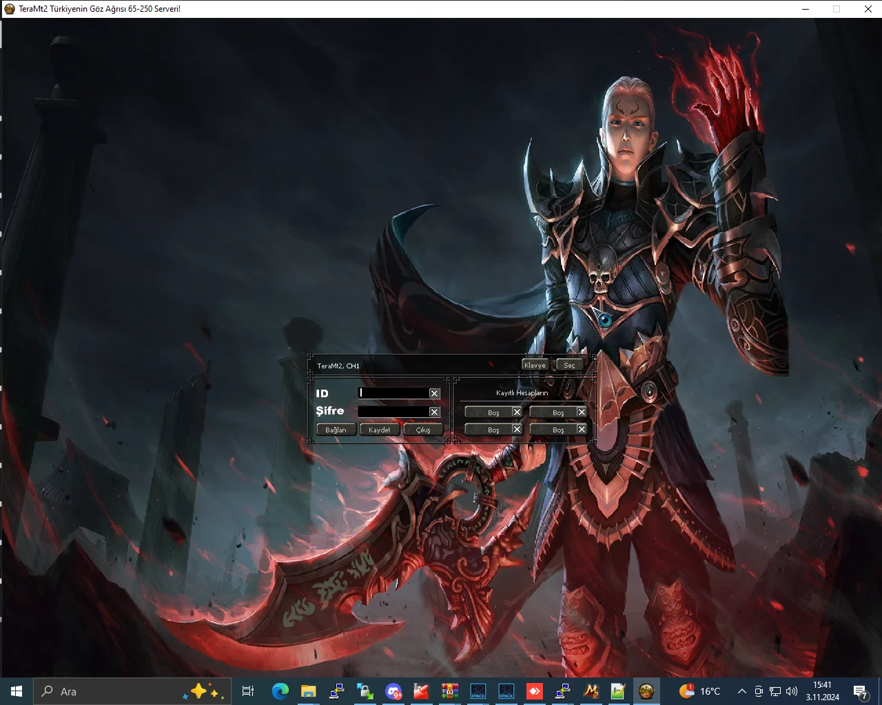This screenshot has width=882, height=705.
Task: Open WinRAR from the taskbar
Action: 449,691
